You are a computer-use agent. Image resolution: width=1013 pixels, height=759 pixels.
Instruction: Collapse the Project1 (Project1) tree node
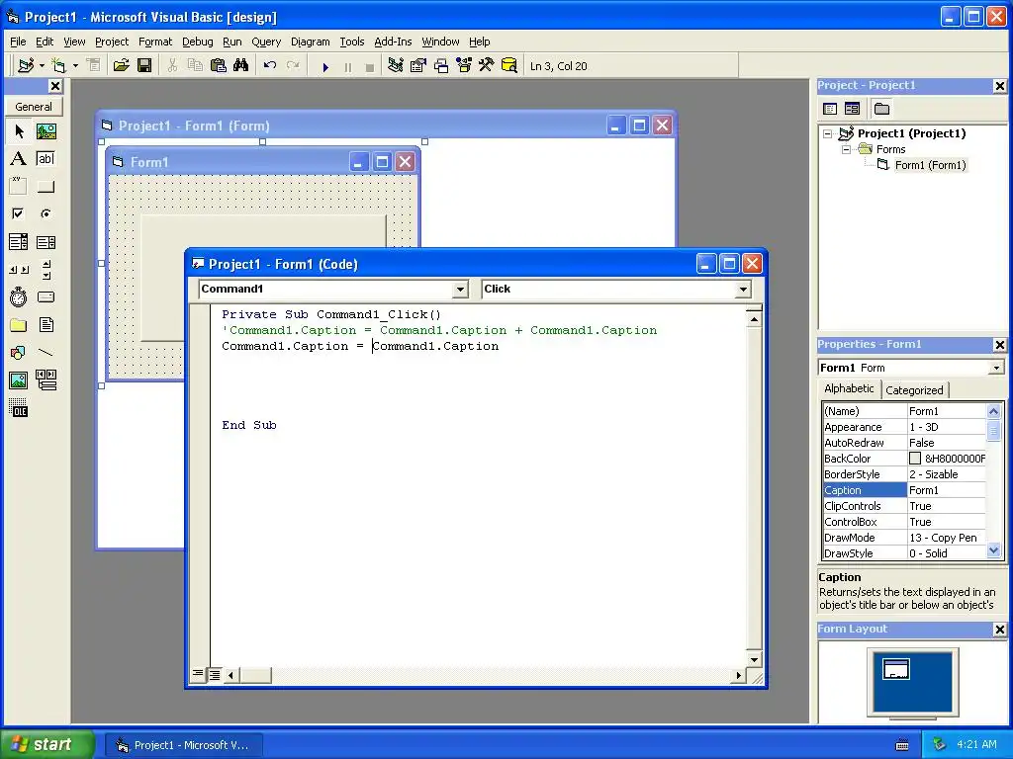tap(827, 133)
